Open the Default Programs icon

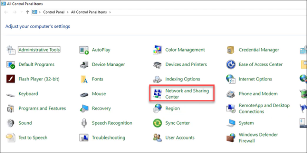tap(10, 65)
